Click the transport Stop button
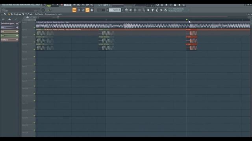 tap(57, 5)
